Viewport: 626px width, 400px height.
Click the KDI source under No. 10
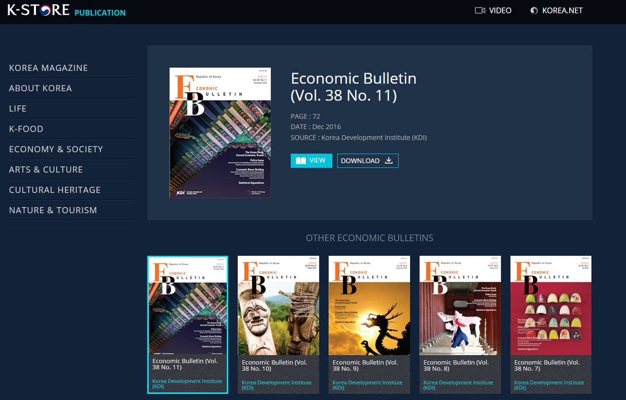click(277, 385)
